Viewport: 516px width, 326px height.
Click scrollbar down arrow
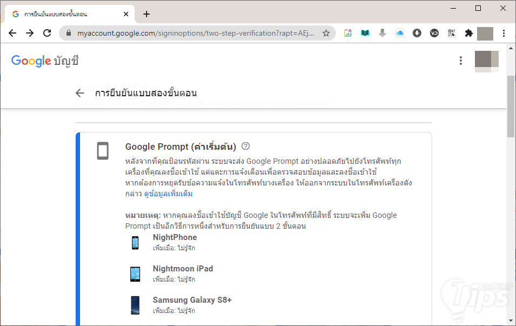[x=511, y=320]
